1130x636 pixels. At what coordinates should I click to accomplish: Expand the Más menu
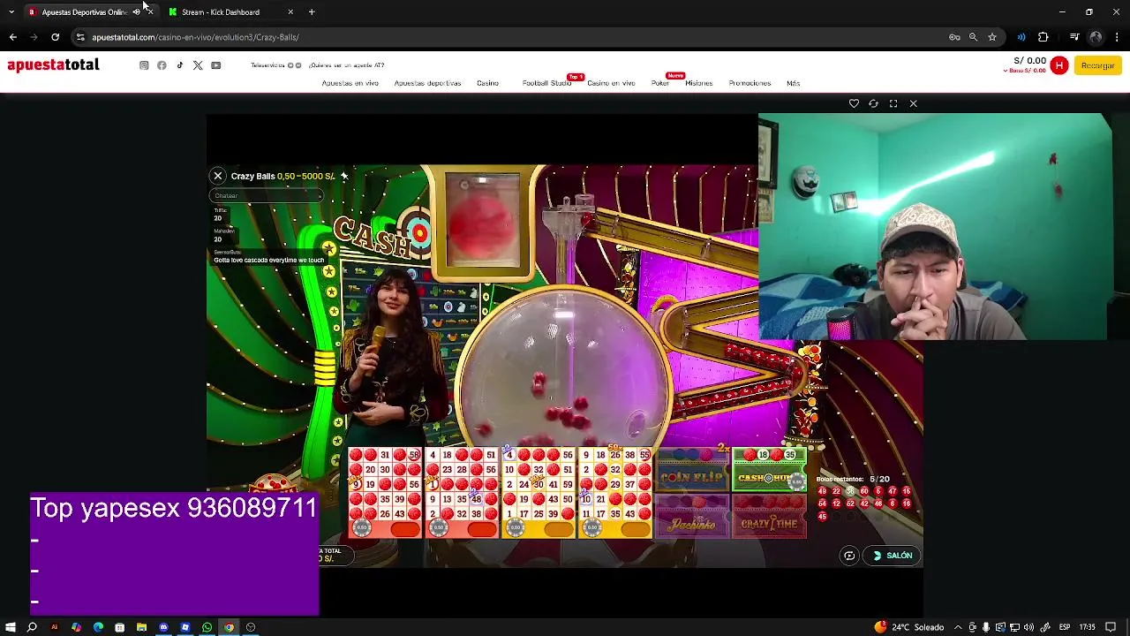(793, 83)
